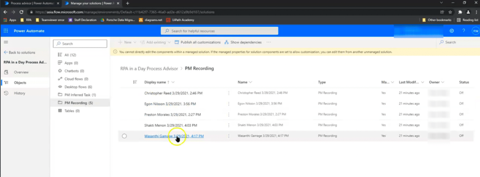Image resolution: width=480 pixels, height=177 pixels.
Task: Open the Reading list
Action: point(467,20)
